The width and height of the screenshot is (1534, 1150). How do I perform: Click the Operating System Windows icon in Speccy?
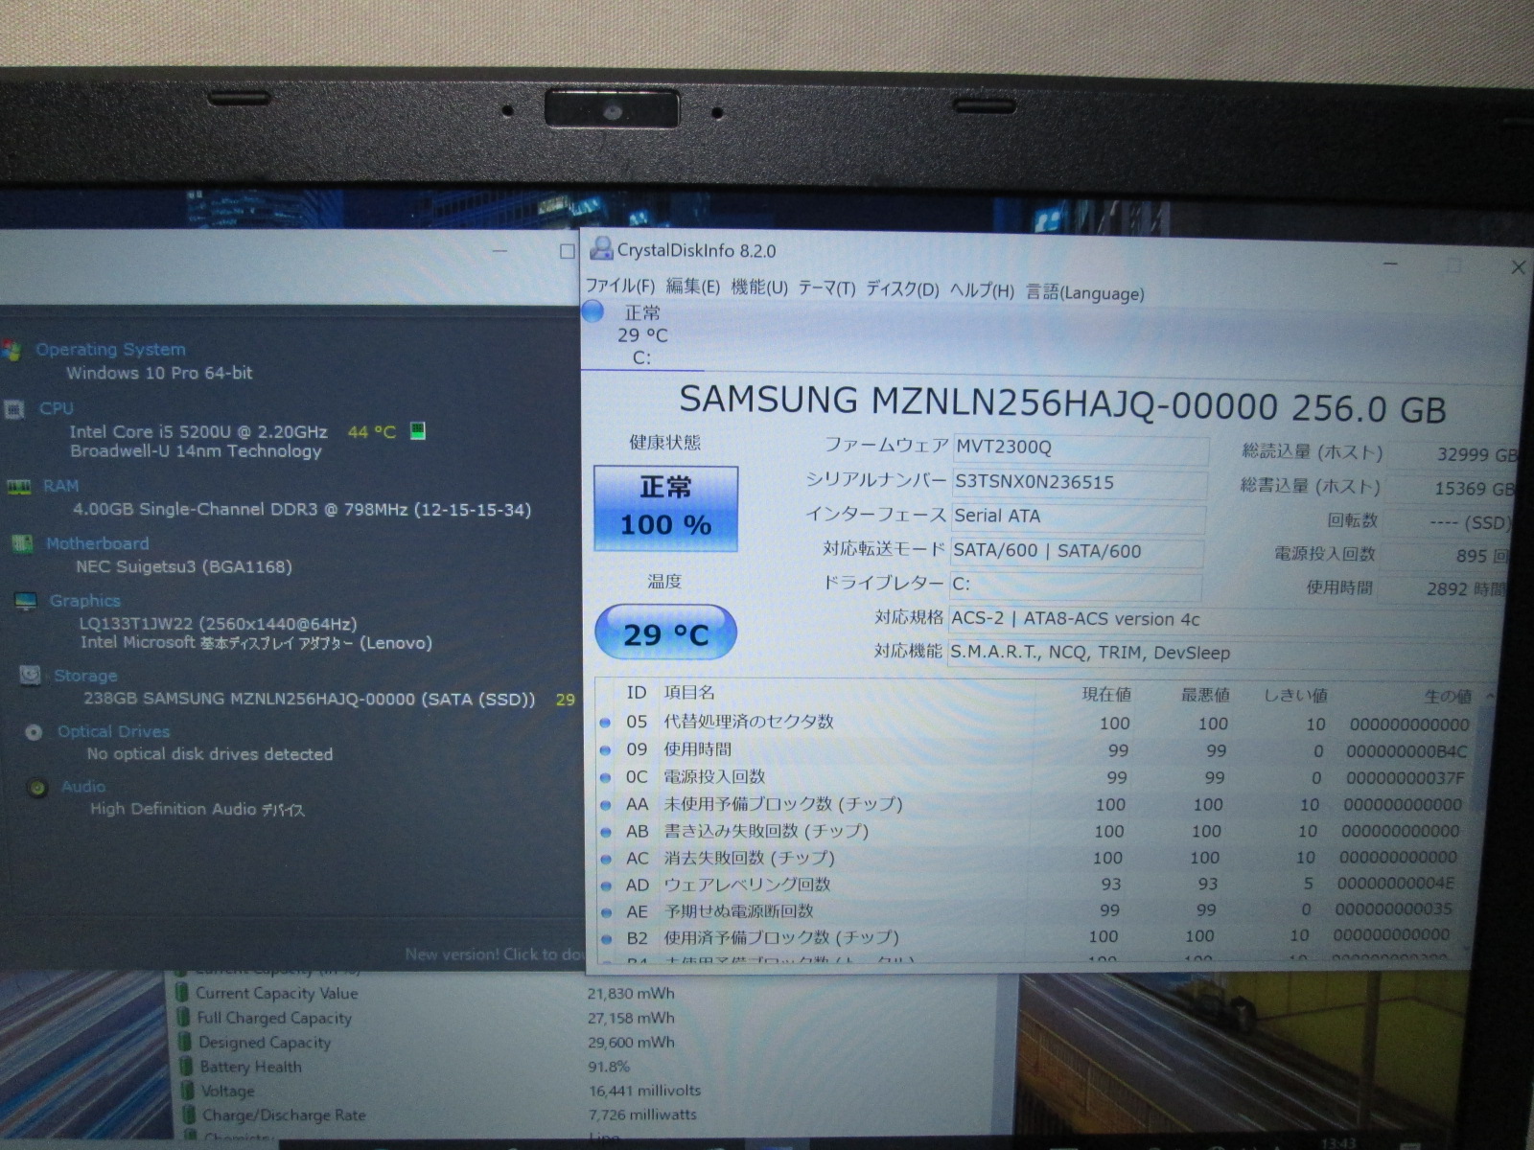pyautogui.click(x=12, y=351)
